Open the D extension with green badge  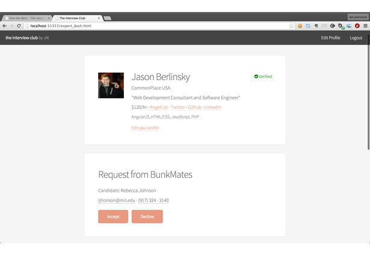[341, 26]
